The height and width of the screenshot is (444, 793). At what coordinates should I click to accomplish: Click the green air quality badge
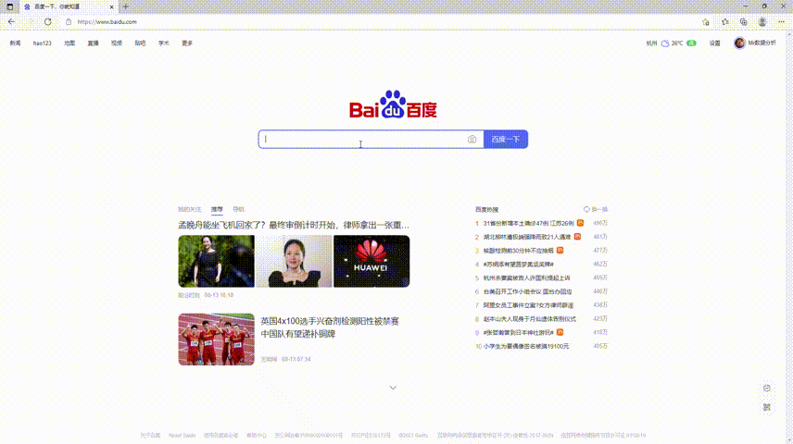[691, 43]
